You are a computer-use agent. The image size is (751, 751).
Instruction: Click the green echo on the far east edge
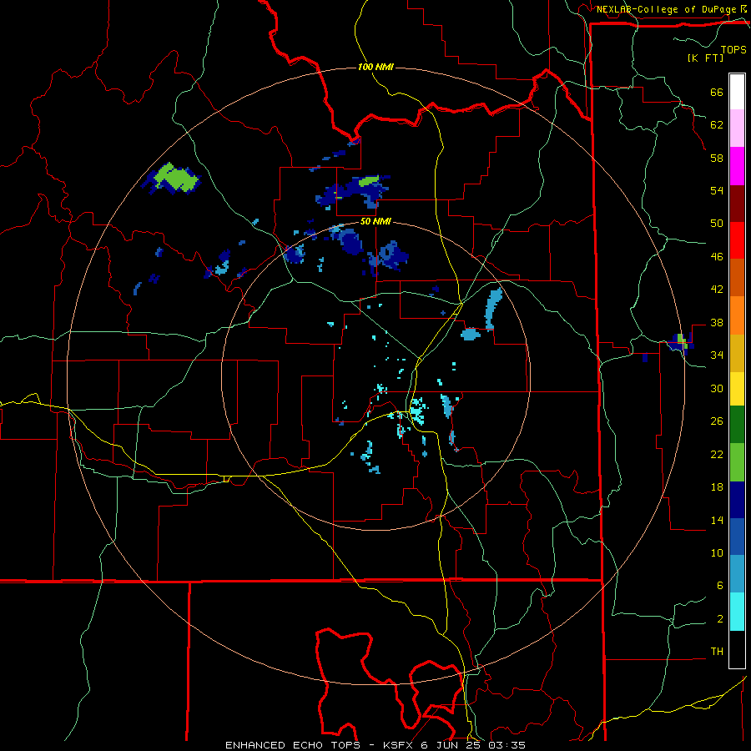point(683,340)
